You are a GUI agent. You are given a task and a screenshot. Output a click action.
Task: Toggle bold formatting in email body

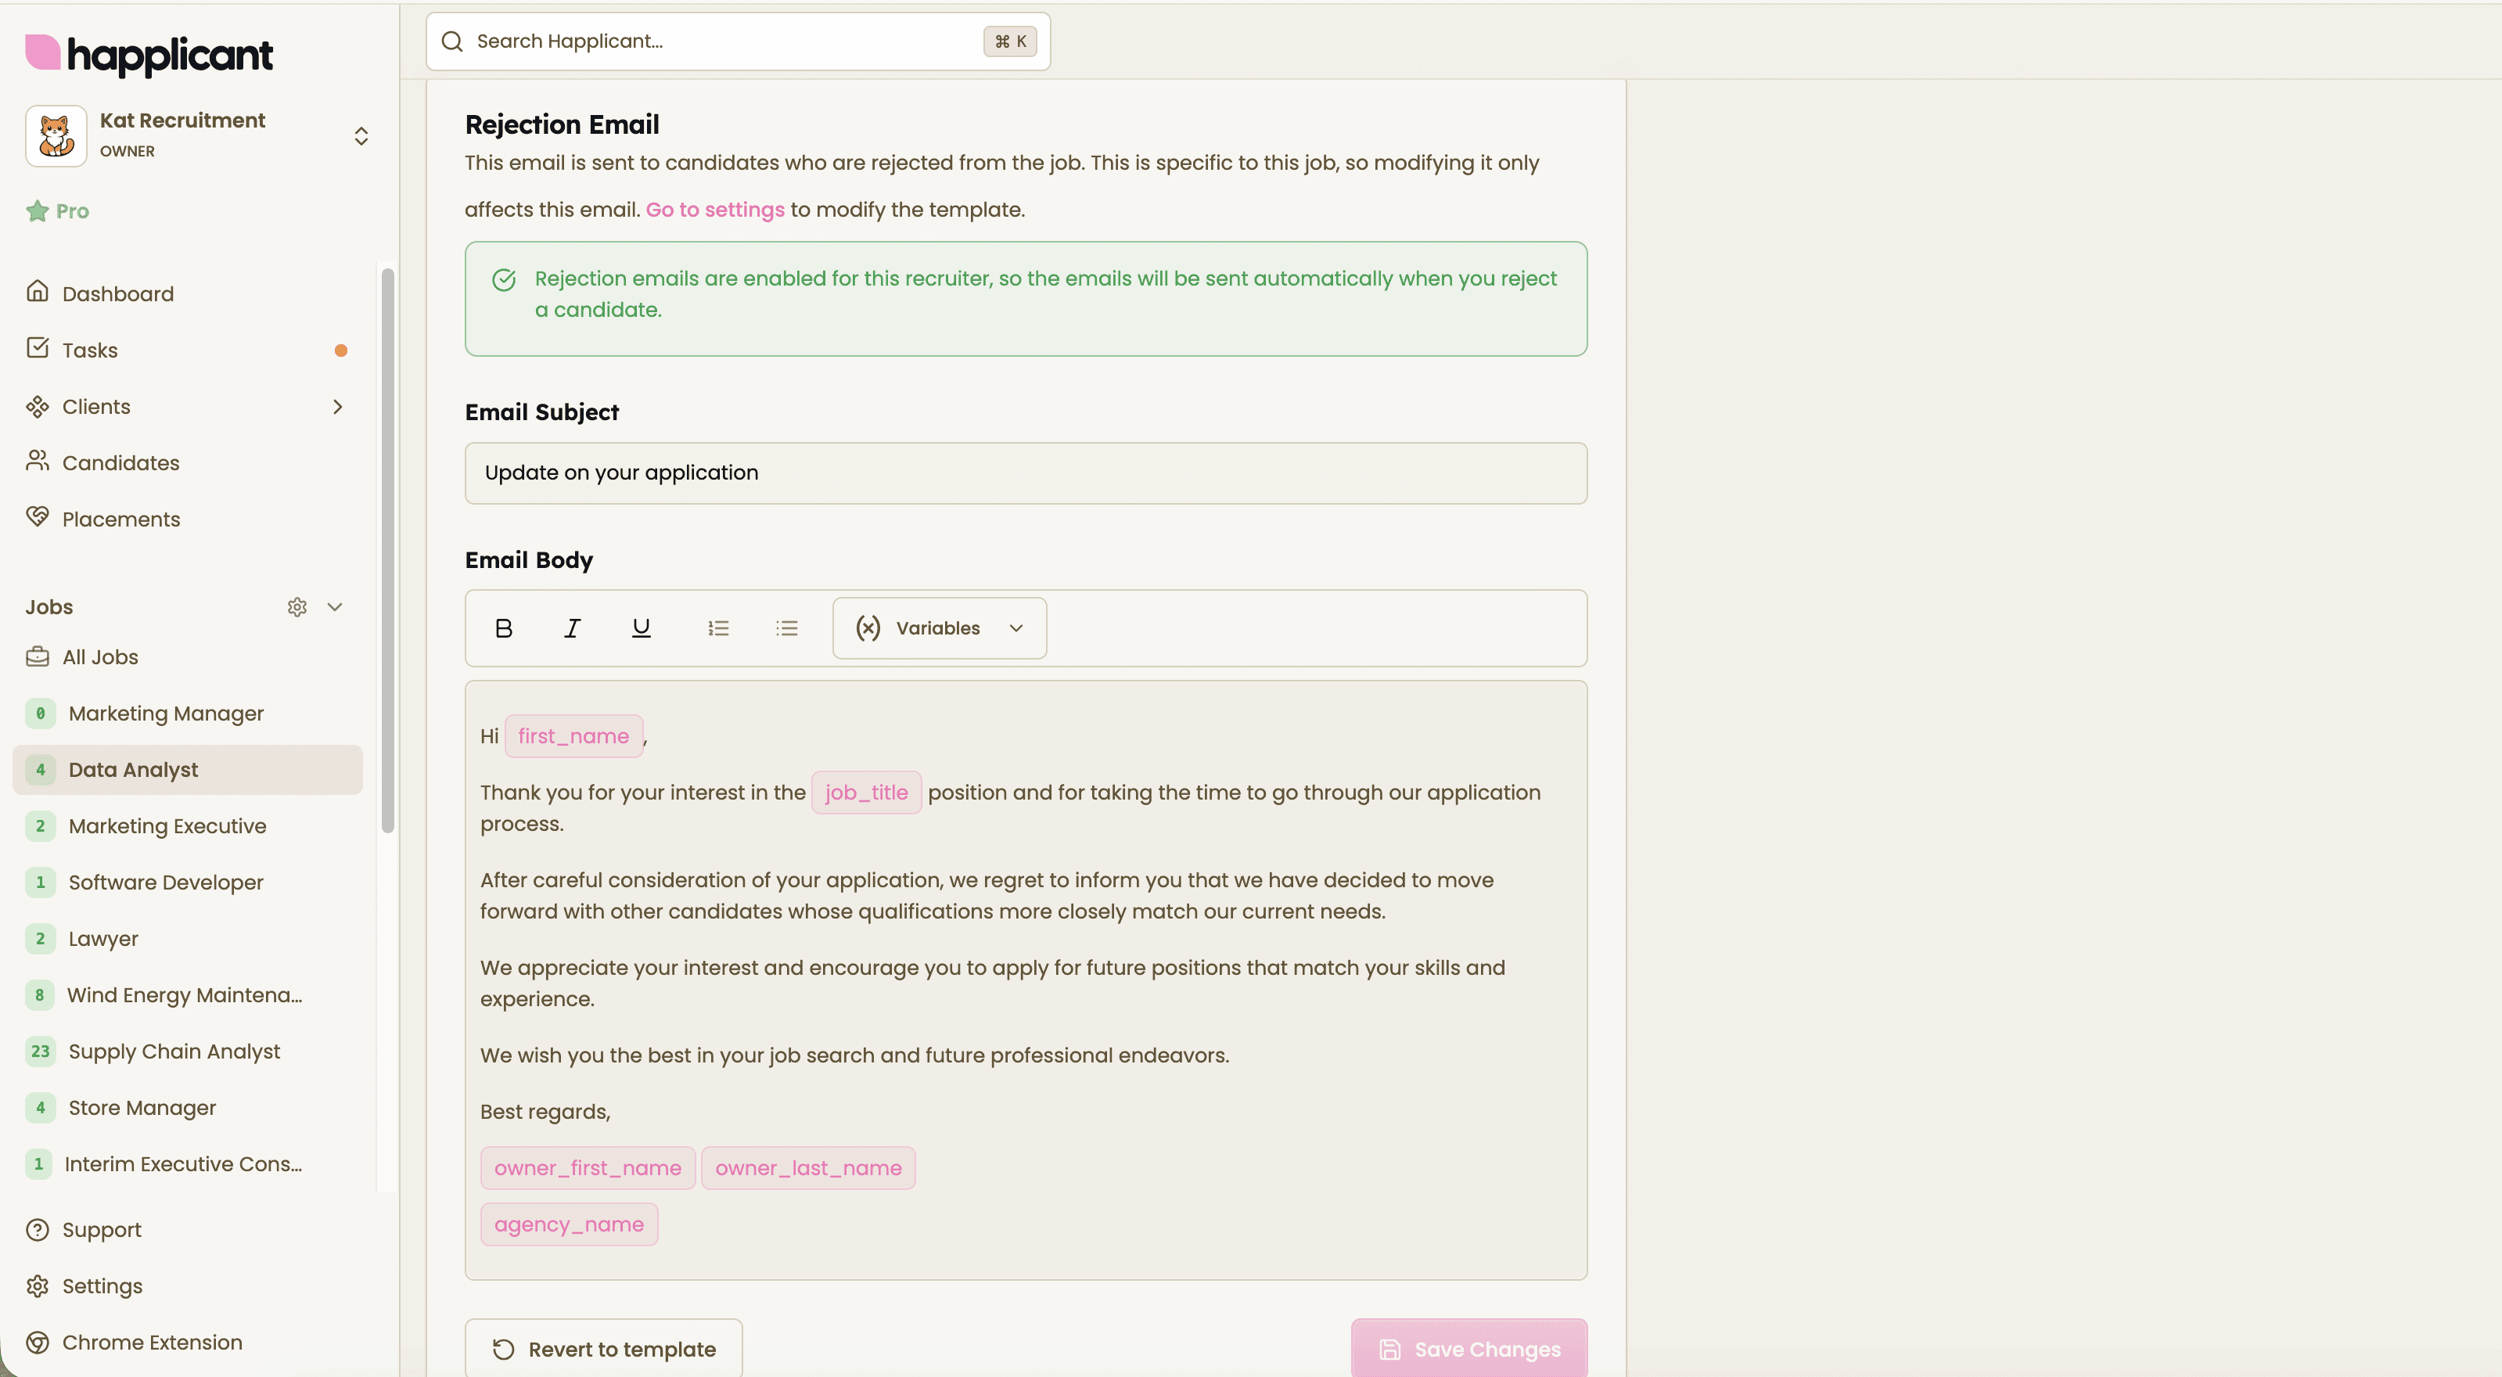pyautogui.click(x=503, y=628)
